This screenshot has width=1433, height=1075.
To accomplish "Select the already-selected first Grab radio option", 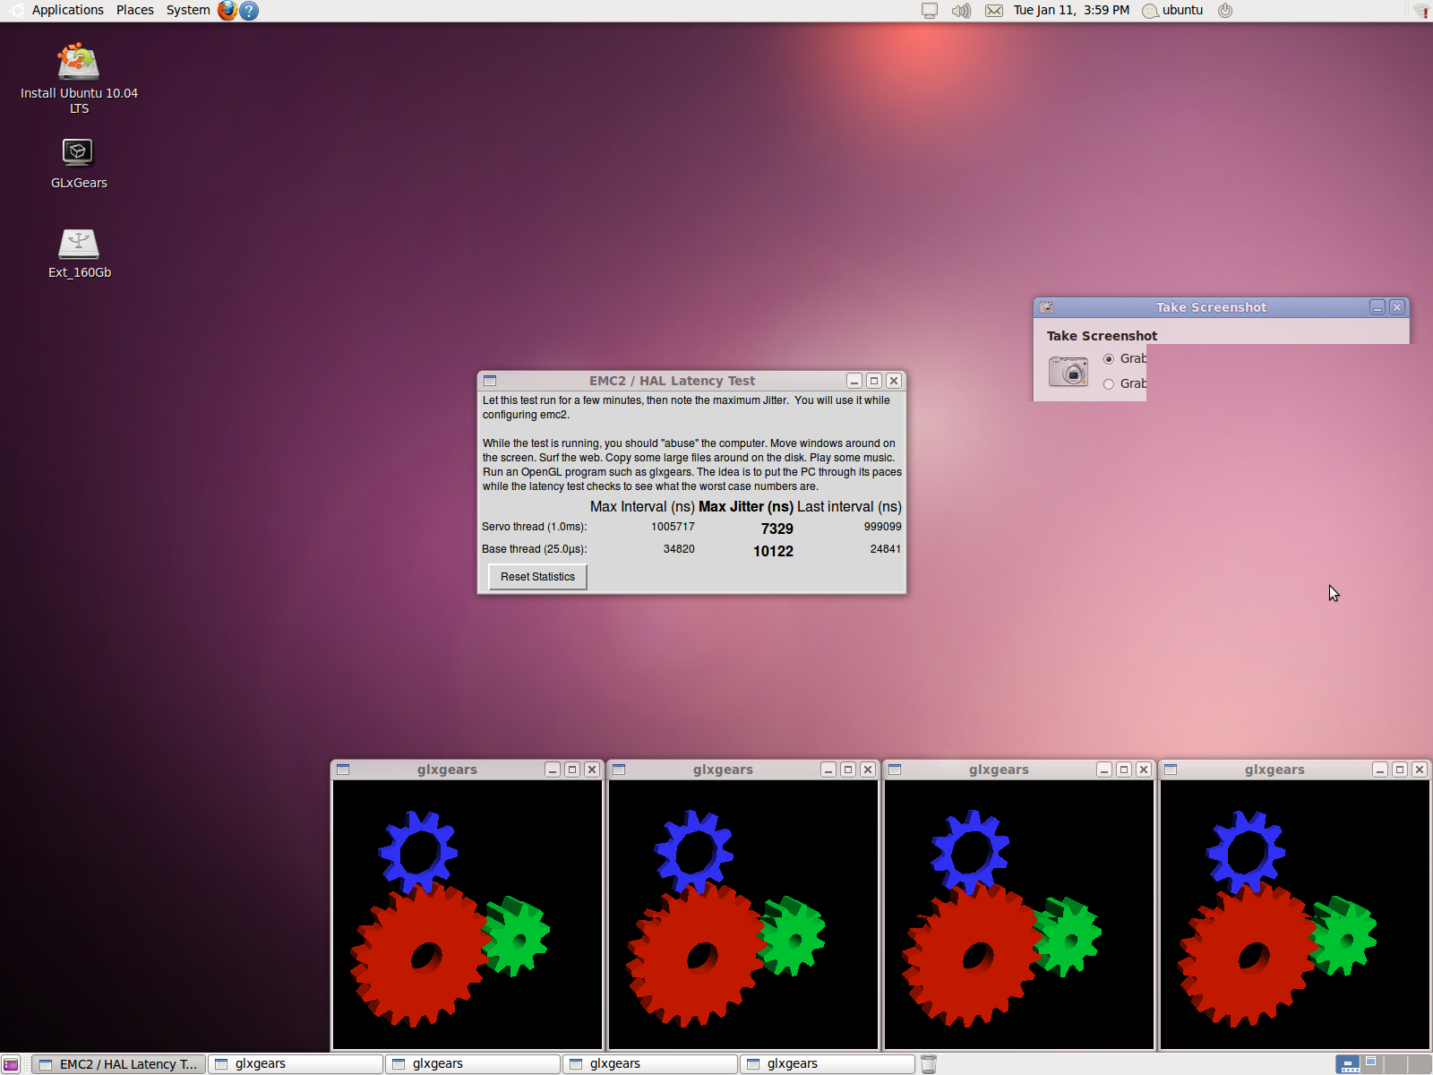I will coord(1109,359).
